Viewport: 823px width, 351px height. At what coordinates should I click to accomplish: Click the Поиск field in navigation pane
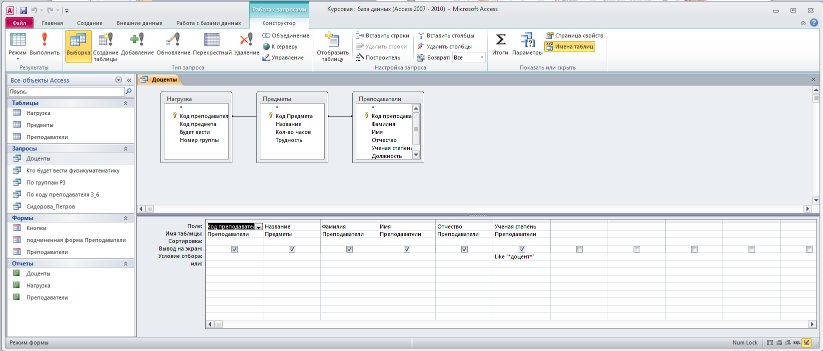66,91
